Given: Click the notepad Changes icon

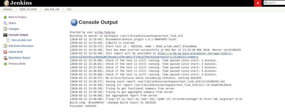Looking at the screenshot, I should pos(5,29).
